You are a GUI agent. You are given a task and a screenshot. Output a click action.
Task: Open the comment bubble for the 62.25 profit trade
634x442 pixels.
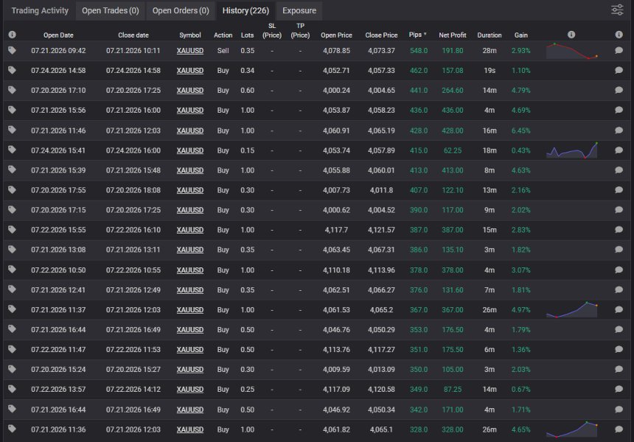point(619,150)
